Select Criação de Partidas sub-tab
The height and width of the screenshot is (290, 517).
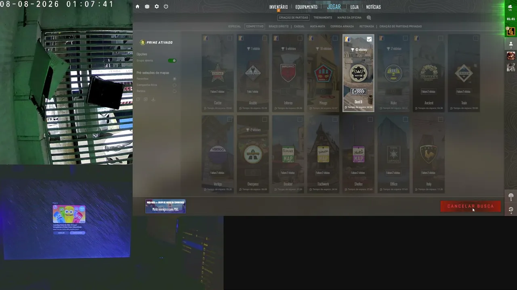click(x=294, y=18)
